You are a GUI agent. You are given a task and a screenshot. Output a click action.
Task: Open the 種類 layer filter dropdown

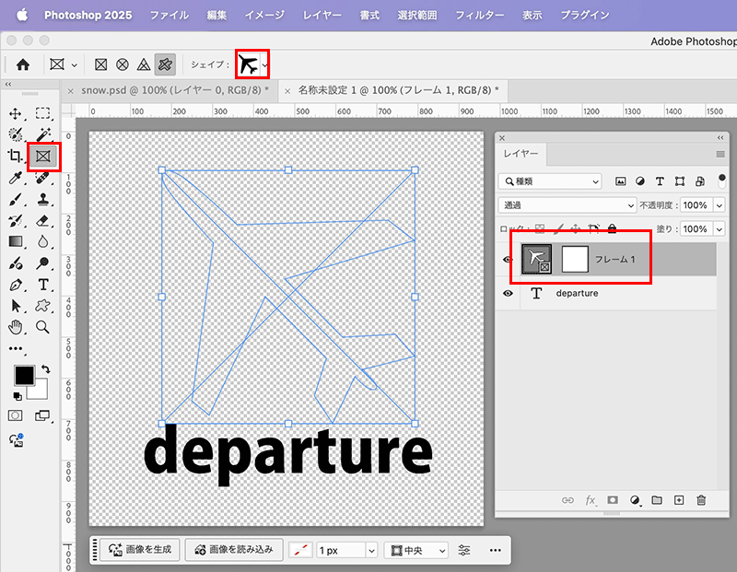tap(550, 181)
